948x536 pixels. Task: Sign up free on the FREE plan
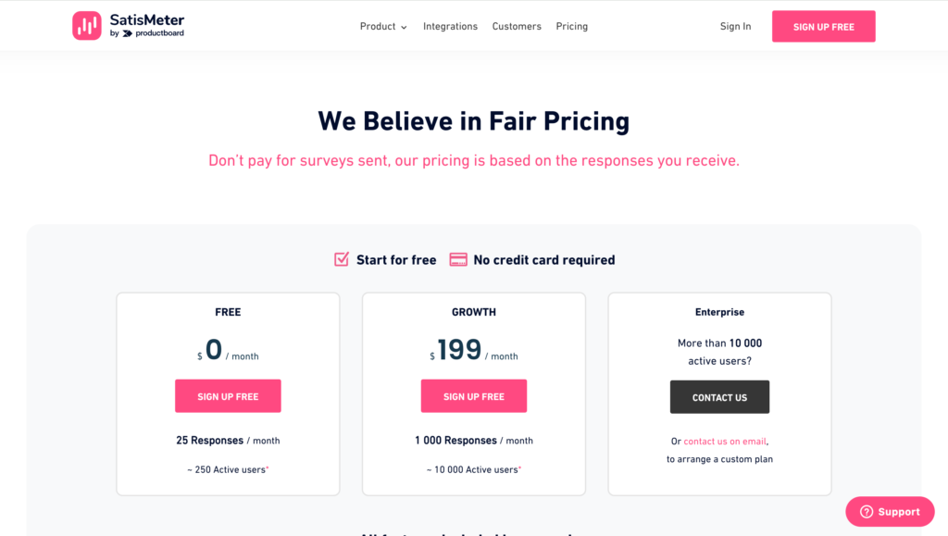click(x=228, y=395)
